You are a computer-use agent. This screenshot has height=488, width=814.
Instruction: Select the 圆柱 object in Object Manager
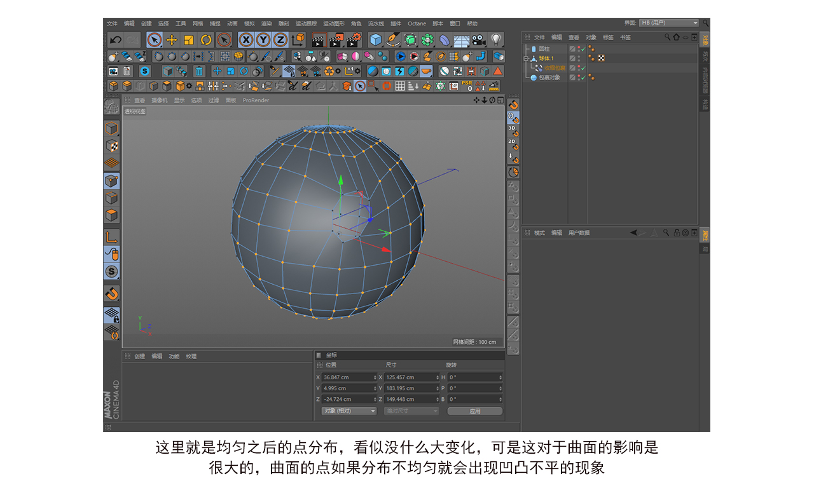pos(544,48)
